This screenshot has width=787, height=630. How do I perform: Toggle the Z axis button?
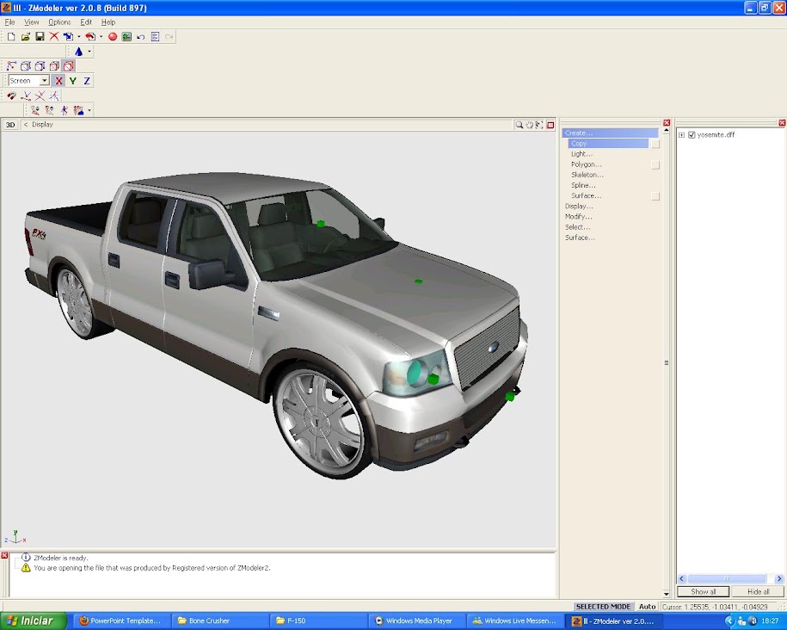(87, 80)
